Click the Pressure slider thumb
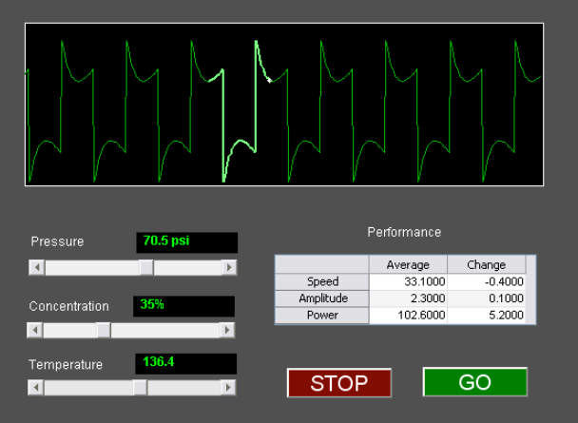The height and width of the screenshot is (423, 578). coord(146,268)
